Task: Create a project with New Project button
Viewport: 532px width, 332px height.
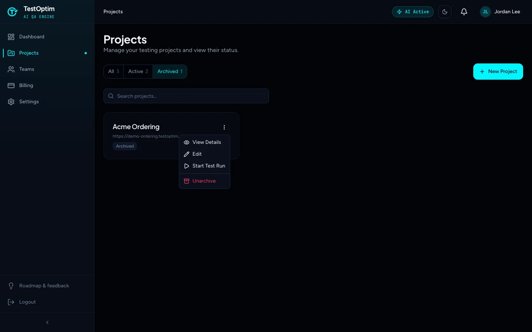Action: pyautogui.click(x=498, y=72)
